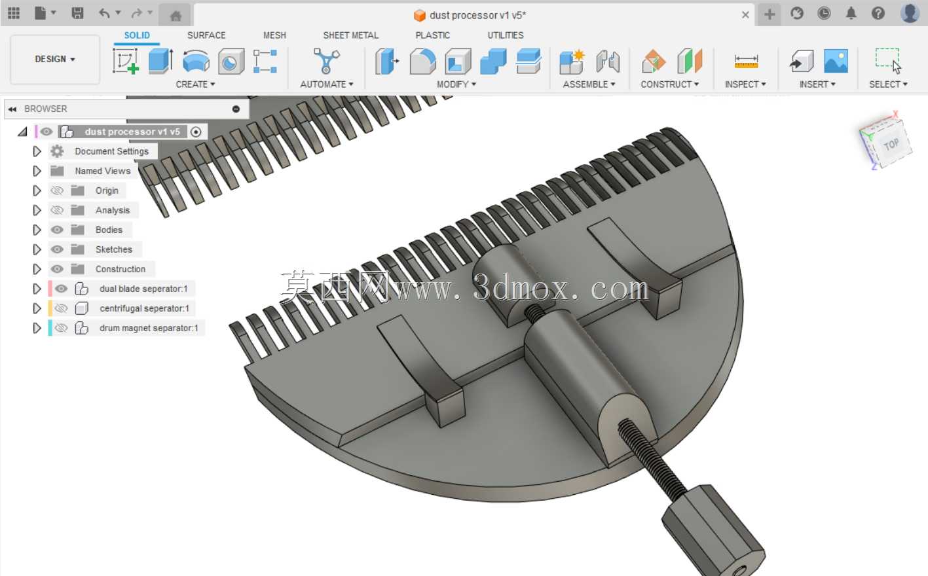Select the Shell tool
The width and height of the screenshot is (928, 576).
458,62
